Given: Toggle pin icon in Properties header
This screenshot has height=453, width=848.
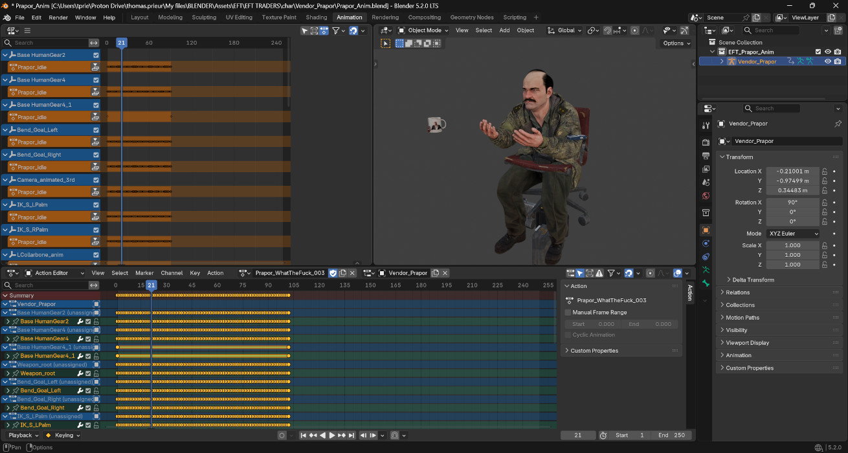Looking at the screenshot, I should [838, 124].
